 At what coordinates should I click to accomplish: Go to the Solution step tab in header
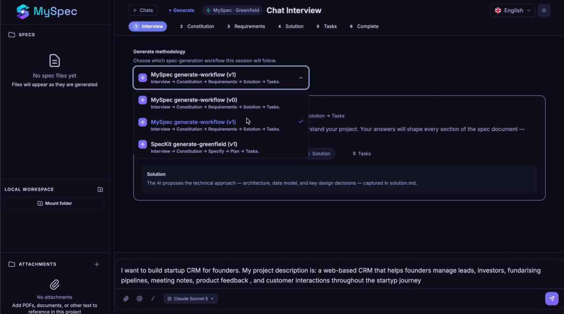[x=291, y=26]
